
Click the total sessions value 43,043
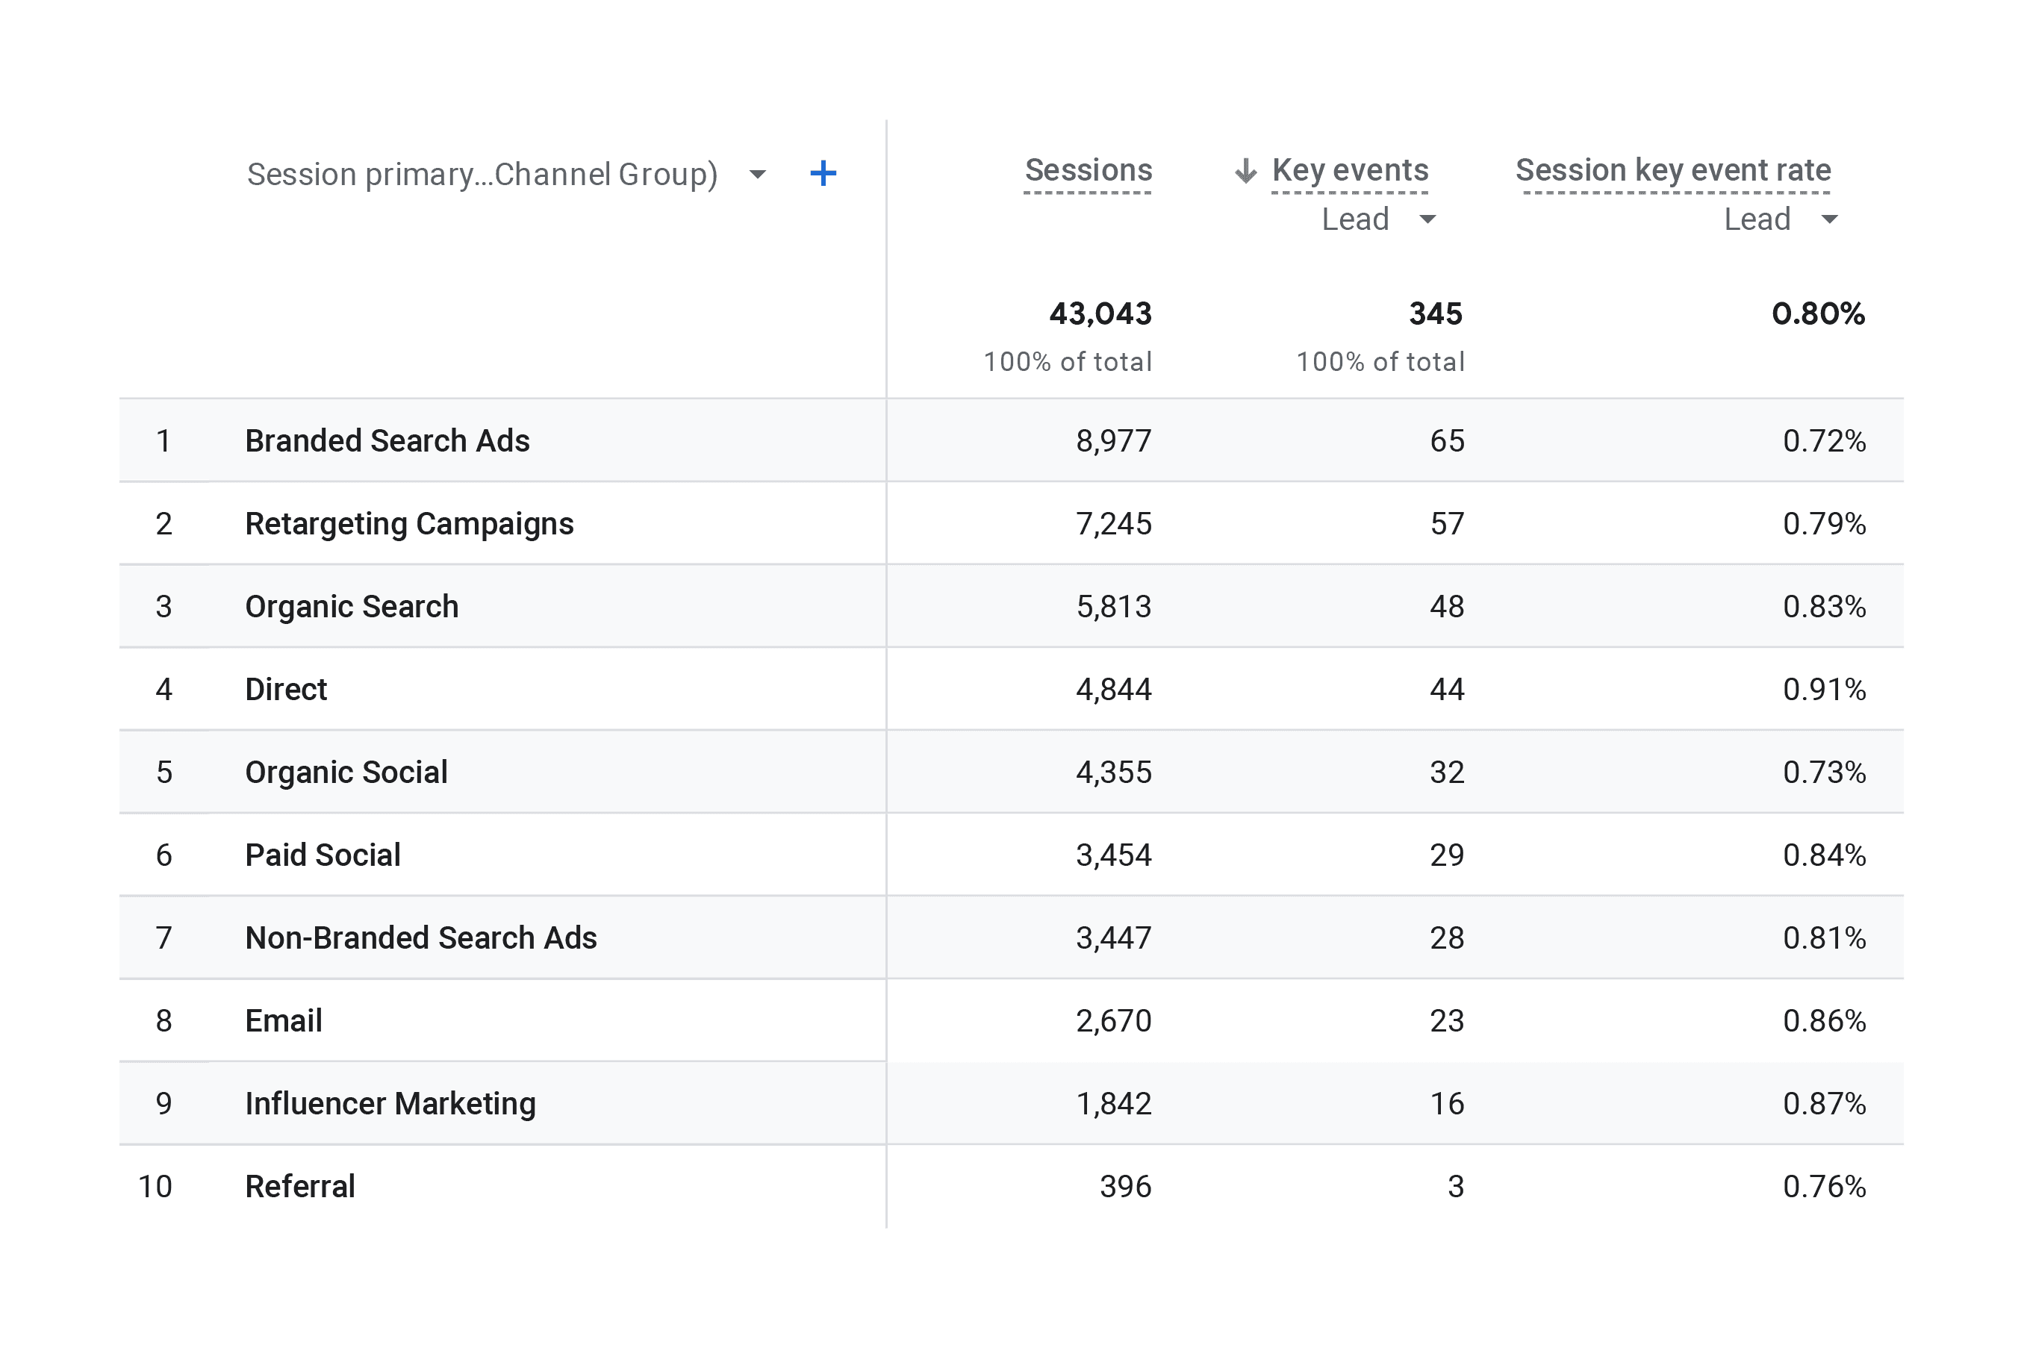click(x=1100, y=313)
